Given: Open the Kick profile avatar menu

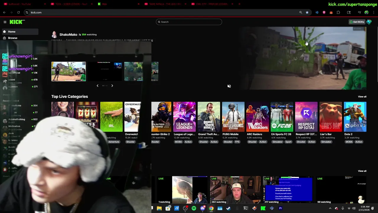Looking at the screenshot, I should click(x=369, y=22).
